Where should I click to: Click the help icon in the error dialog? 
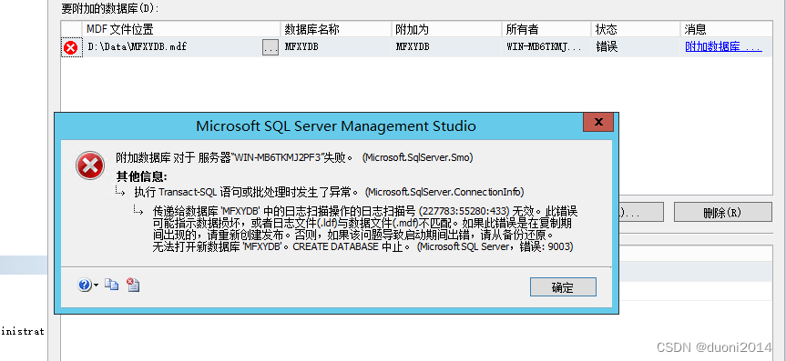[85, 285]
